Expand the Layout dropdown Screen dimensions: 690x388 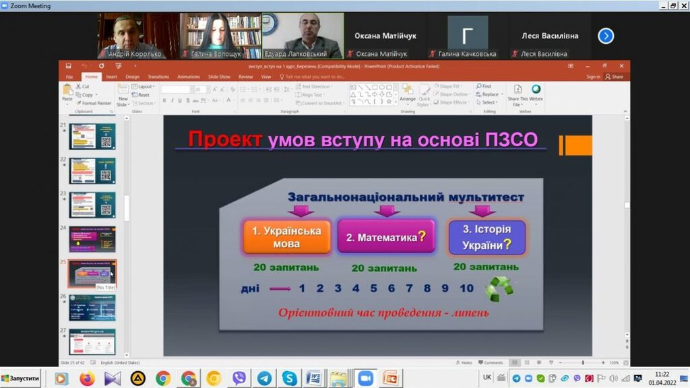coord(144,86)
